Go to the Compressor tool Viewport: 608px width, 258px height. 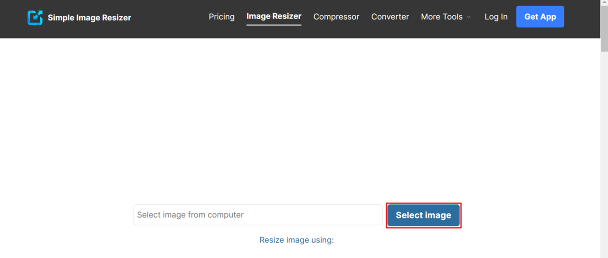click(336, 17)
